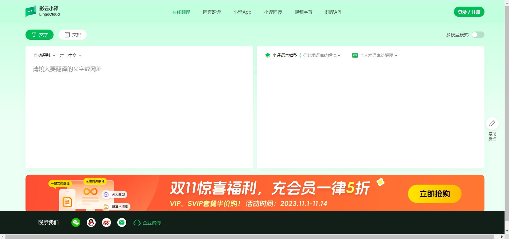Click 登录 / 注册 button

(469, 12)
